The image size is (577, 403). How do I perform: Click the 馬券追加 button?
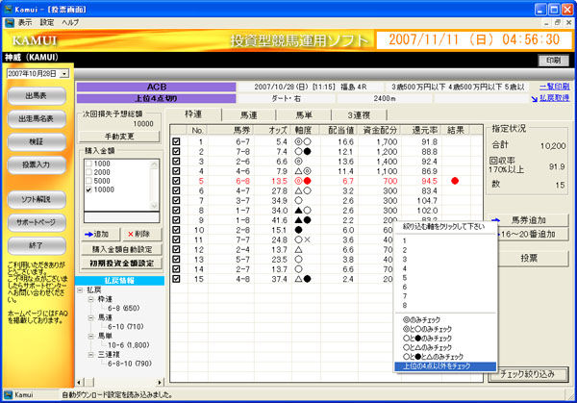coord(528,219)
